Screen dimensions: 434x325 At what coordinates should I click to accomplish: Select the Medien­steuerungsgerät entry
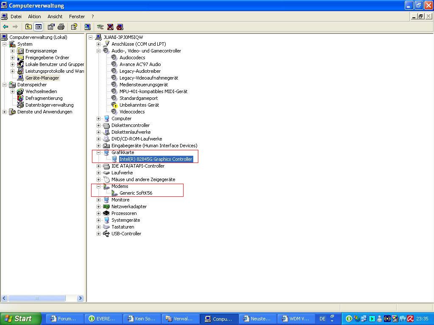(144, 85)
